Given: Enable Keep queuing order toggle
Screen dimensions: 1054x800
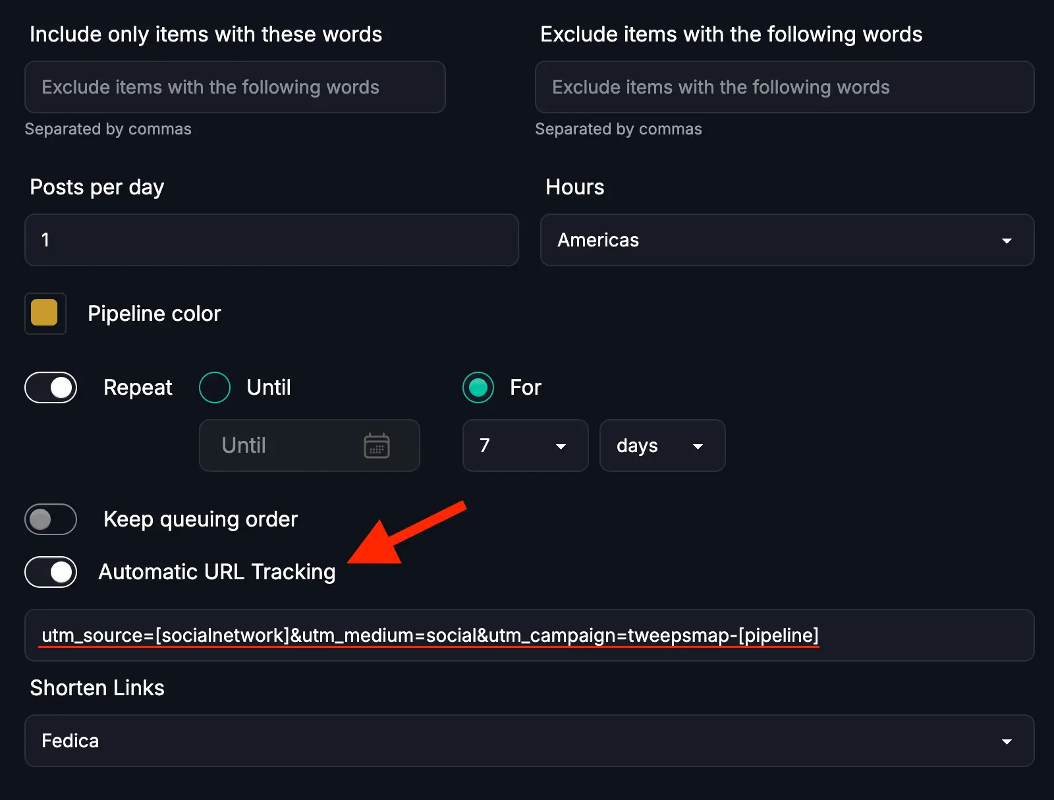Looking at the screenshot, I should [51, 519].
